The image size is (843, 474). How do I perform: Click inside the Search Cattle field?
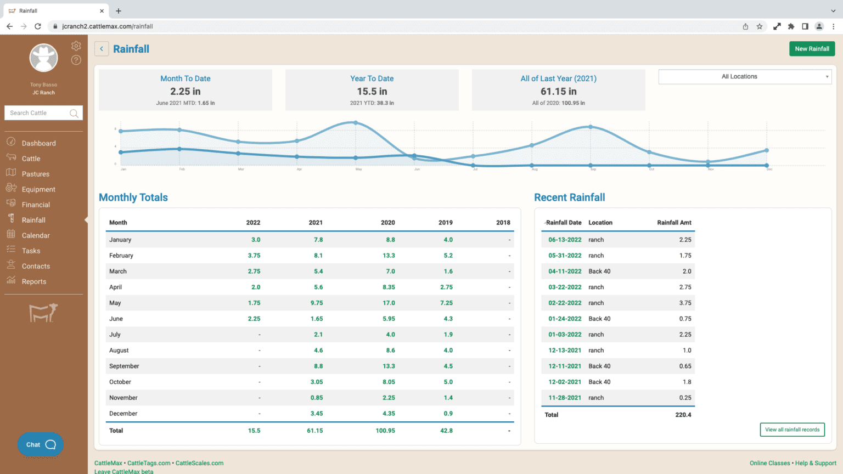[x=38, y=112]
